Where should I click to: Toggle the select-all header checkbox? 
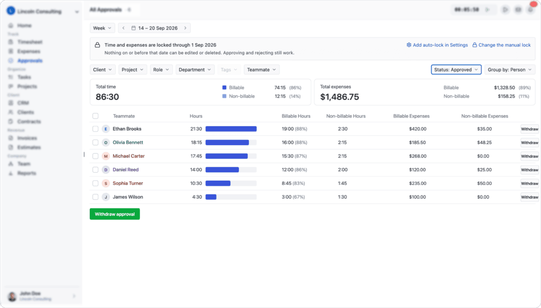coord(95,116)
